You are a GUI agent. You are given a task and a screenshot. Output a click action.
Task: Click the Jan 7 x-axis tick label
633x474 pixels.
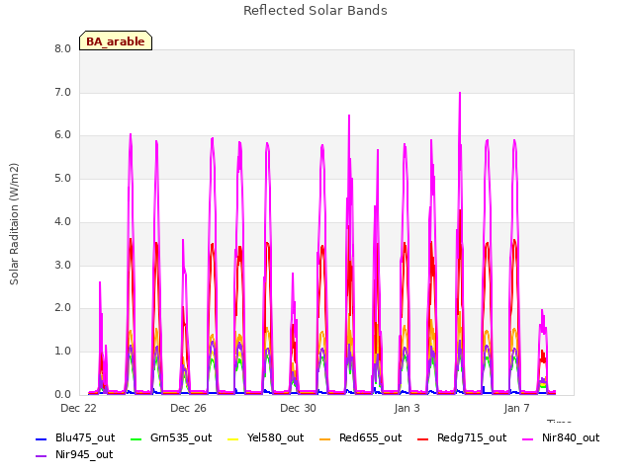coord(516,408)
